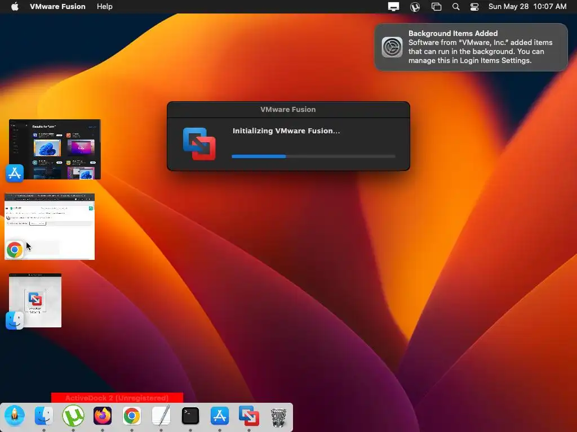577x432 pixels.
Task: Open the Apple menu
Action: 15,7
